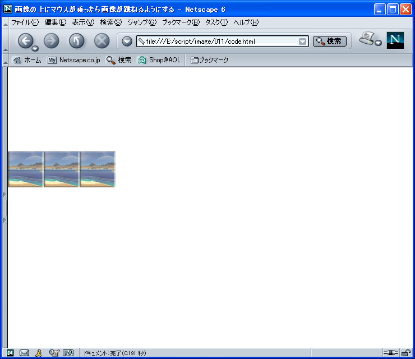
Task: Open the ファイル(F) menu
Action: [25, 22]
